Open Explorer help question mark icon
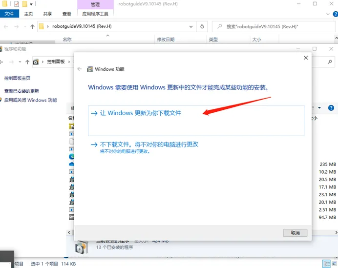Image resolution: width=338 pixels, height=268 pixels. click(x=336, y=14)
